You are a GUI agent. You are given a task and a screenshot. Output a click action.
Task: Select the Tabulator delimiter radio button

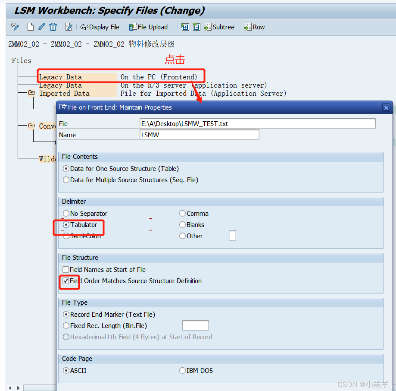(66, 224)
